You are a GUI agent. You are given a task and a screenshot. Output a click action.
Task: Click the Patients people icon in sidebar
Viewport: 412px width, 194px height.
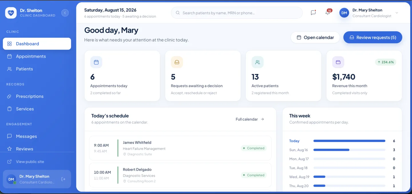click(9, 69)
